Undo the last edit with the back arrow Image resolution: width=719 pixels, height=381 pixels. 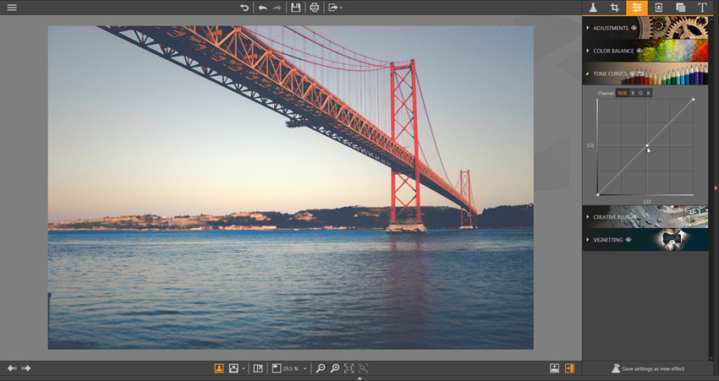pyautogui.click(x=263, y=8)
